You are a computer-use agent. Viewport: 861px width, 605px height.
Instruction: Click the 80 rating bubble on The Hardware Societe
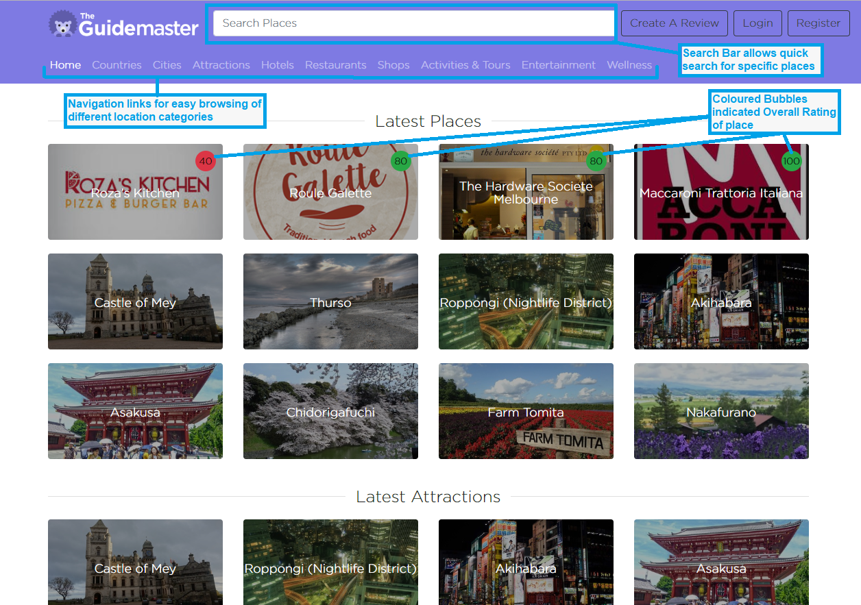click(x=596, y=162)
